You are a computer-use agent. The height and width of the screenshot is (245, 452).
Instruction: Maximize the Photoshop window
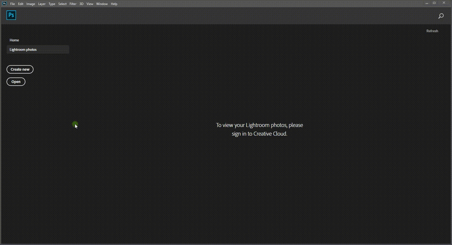(x=434, y=3)
